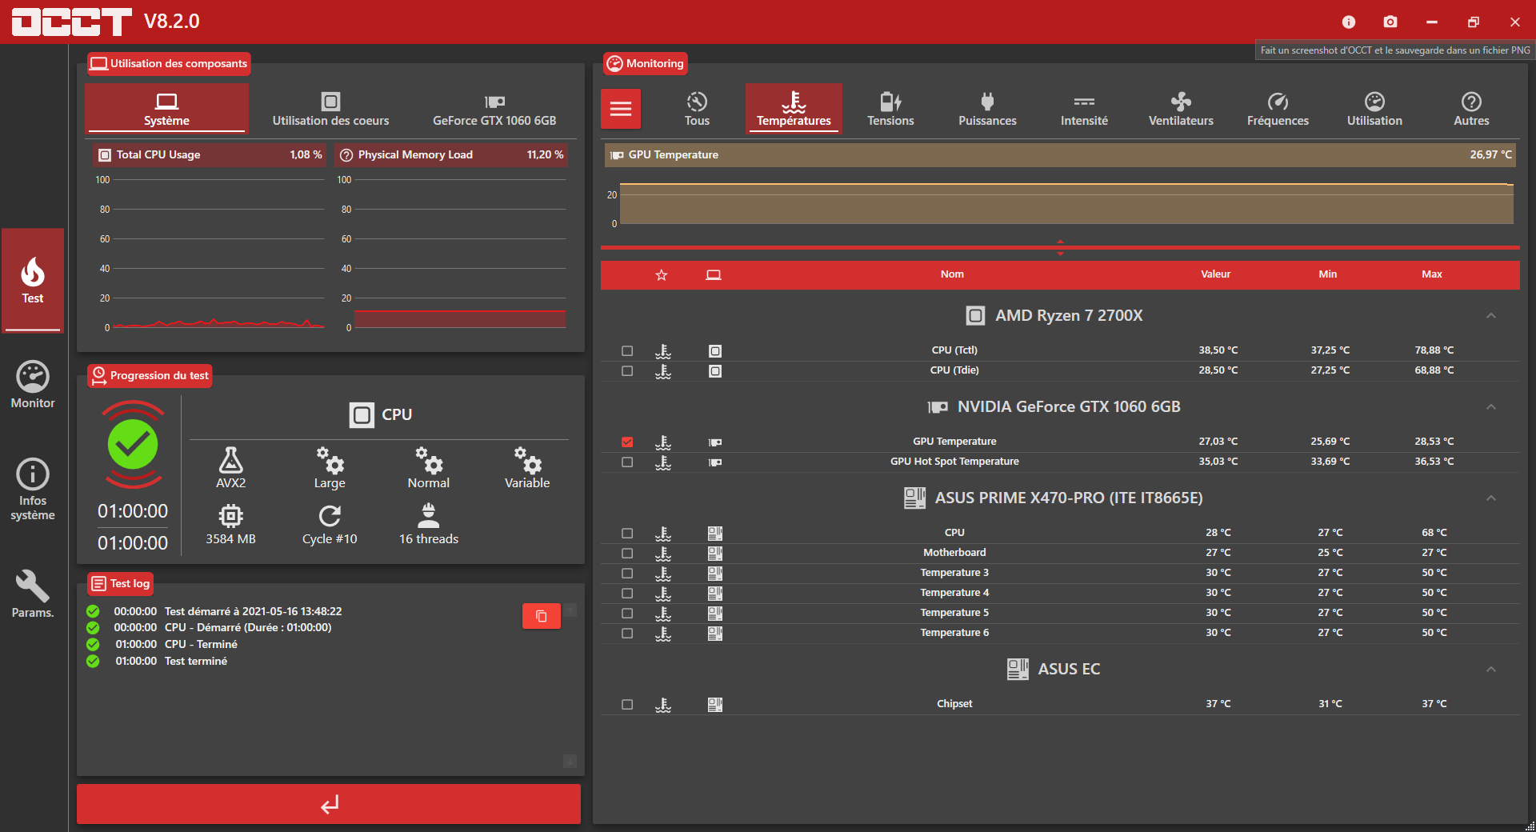Click the 16 threads icon

pos(429,516)
